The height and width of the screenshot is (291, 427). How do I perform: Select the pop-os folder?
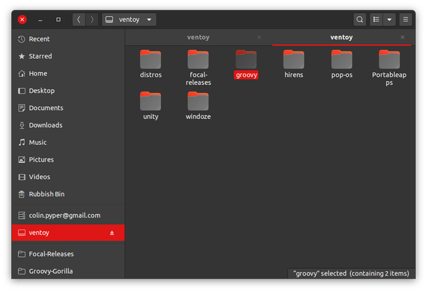pos(342,64)
